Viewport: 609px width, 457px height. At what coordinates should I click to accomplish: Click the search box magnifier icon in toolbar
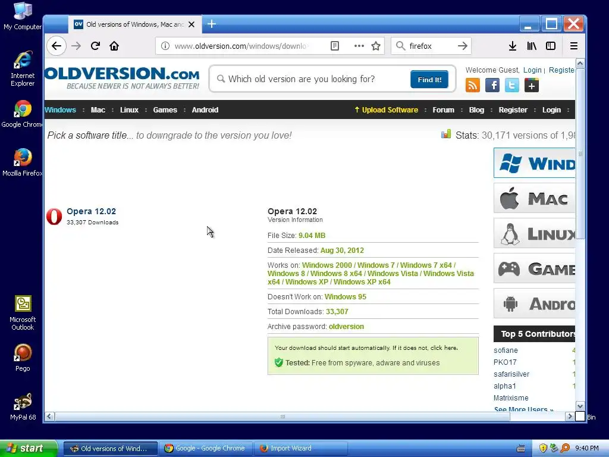[400, 46]
